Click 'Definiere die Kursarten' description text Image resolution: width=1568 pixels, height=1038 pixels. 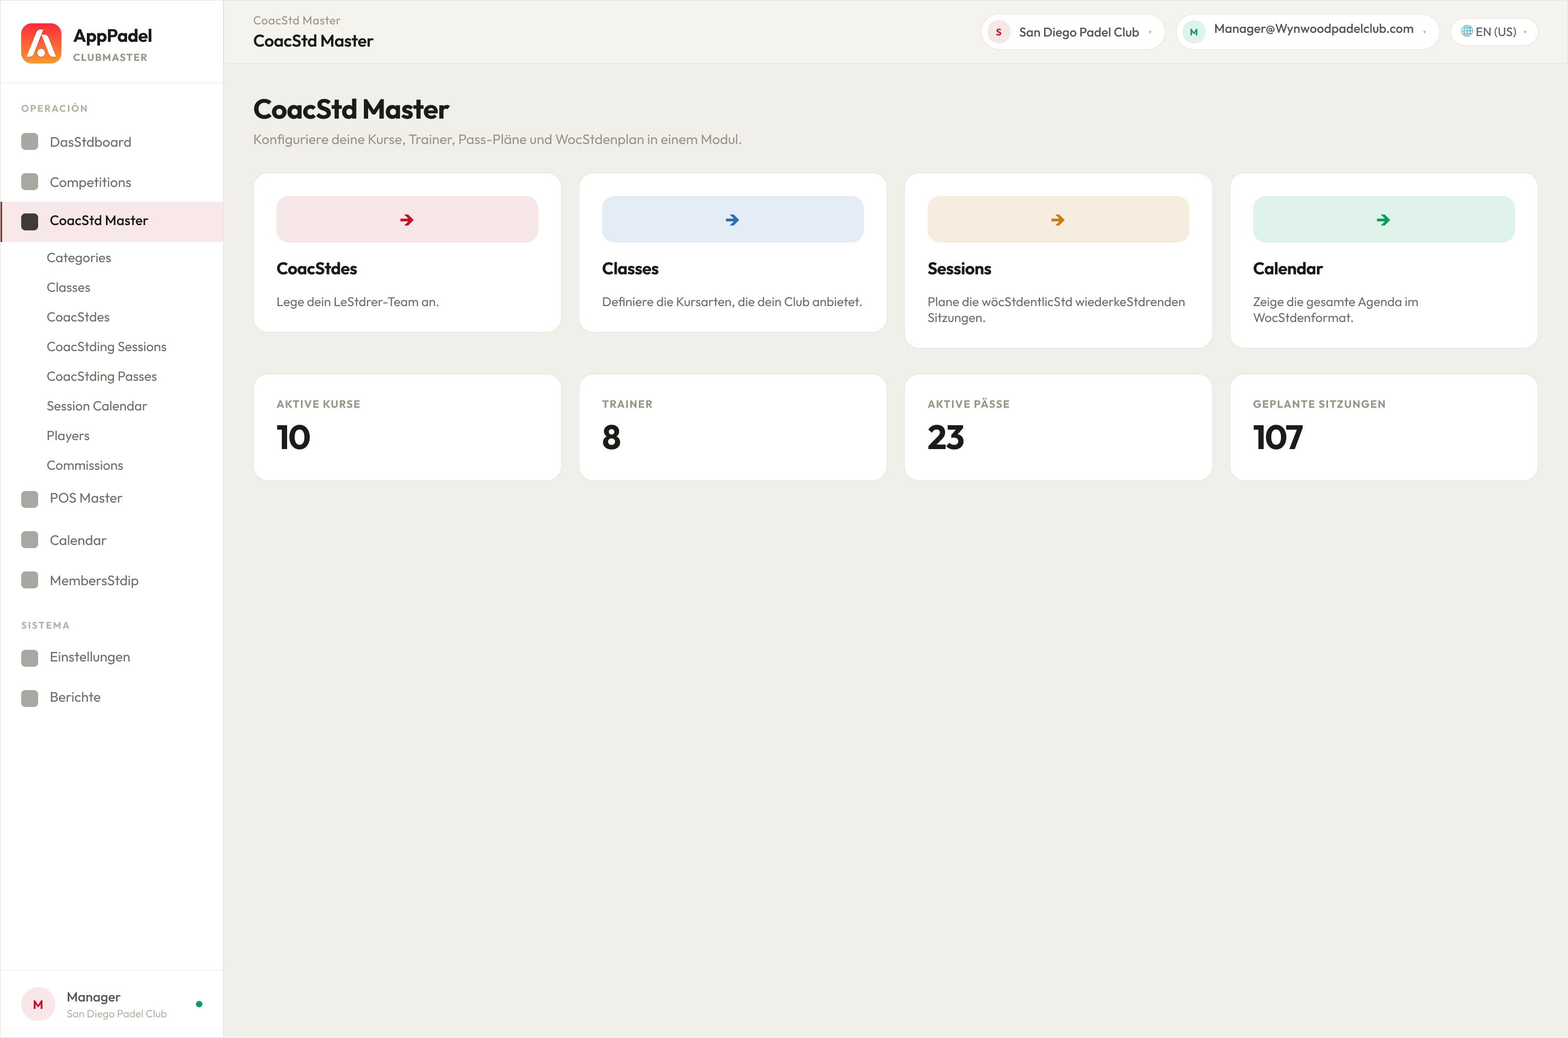732,302
